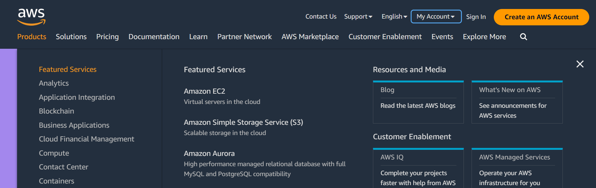
Task: Click Create an AWS Account button
Action: (x=541, y=17)
